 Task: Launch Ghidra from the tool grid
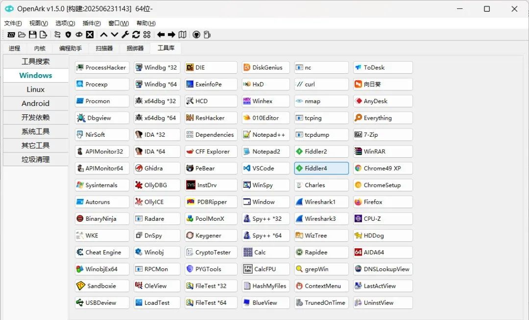pos(156,168)
